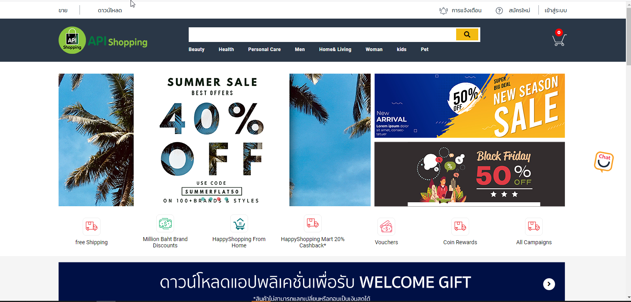Click the yellow search magnifier button
This screenshot has width=631, height=302.
[467, 34]
